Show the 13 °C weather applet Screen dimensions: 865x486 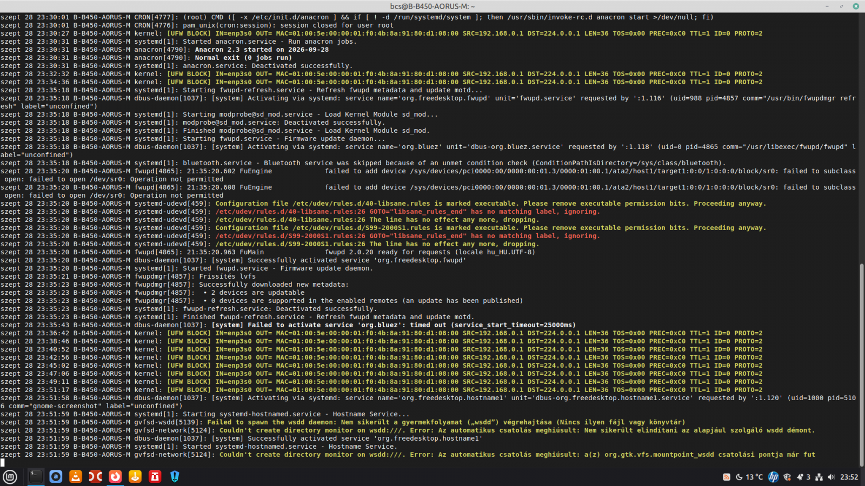(749, 477)
